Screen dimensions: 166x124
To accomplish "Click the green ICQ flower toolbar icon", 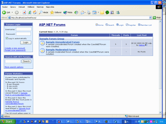I will pyautogui.click(x=107, y=12).
